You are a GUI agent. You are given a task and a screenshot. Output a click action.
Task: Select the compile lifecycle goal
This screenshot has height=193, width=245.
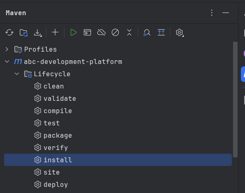[x=118, y=111]
